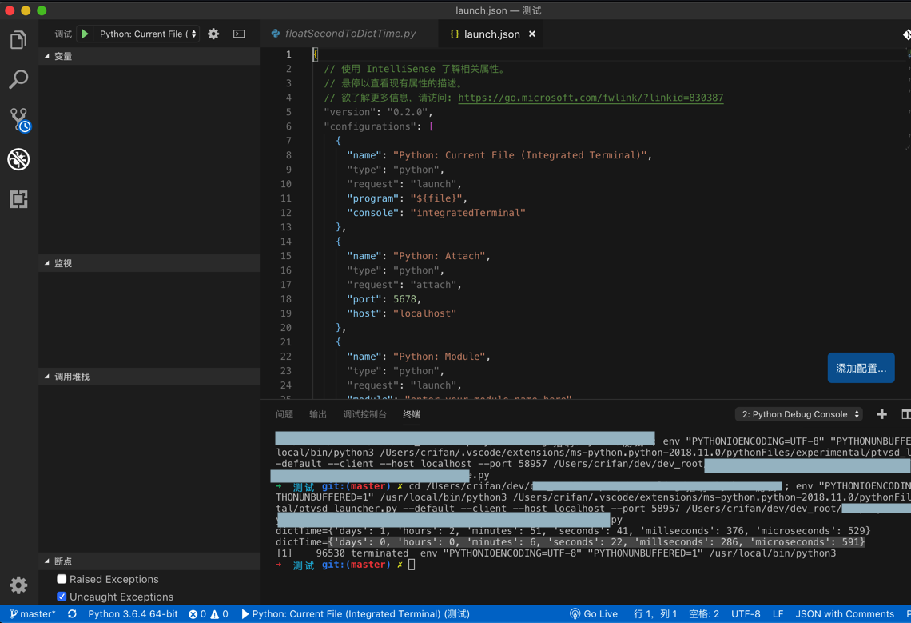
Task: Click the 添加配置... button
Action: tap(861, 368)
